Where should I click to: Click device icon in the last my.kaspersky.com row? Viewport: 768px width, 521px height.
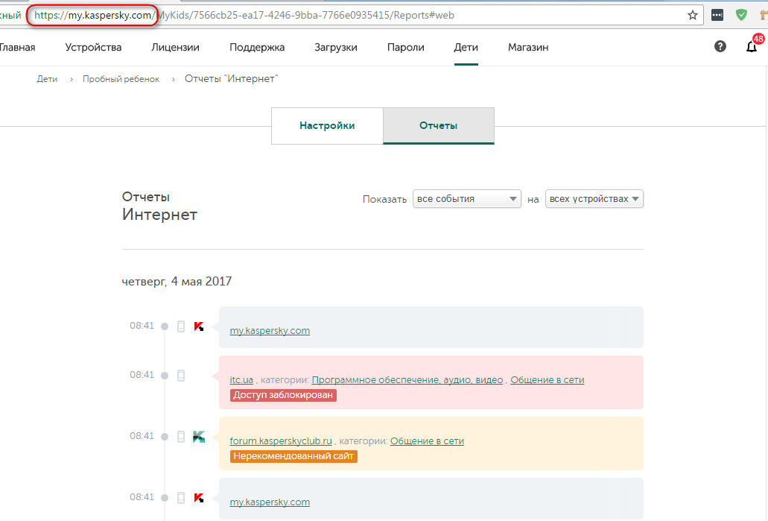click(181, 498)
